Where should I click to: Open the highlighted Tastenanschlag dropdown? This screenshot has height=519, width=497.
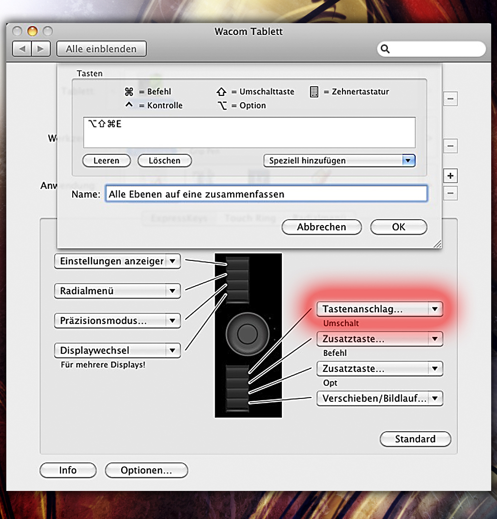pos(380,309)
